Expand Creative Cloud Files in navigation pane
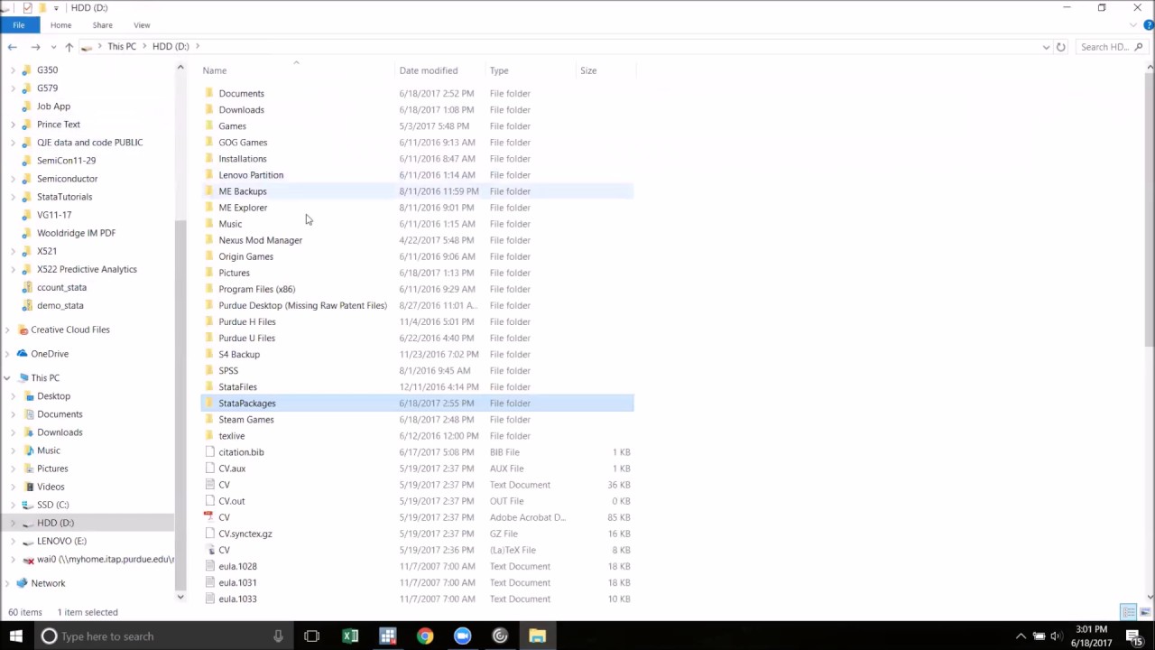1155x650 pixels. click(x=7, y=330)
